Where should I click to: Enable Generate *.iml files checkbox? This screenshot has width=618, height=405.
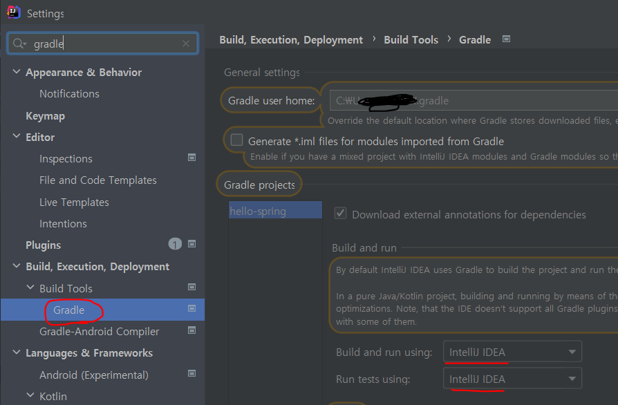(236, 140)
